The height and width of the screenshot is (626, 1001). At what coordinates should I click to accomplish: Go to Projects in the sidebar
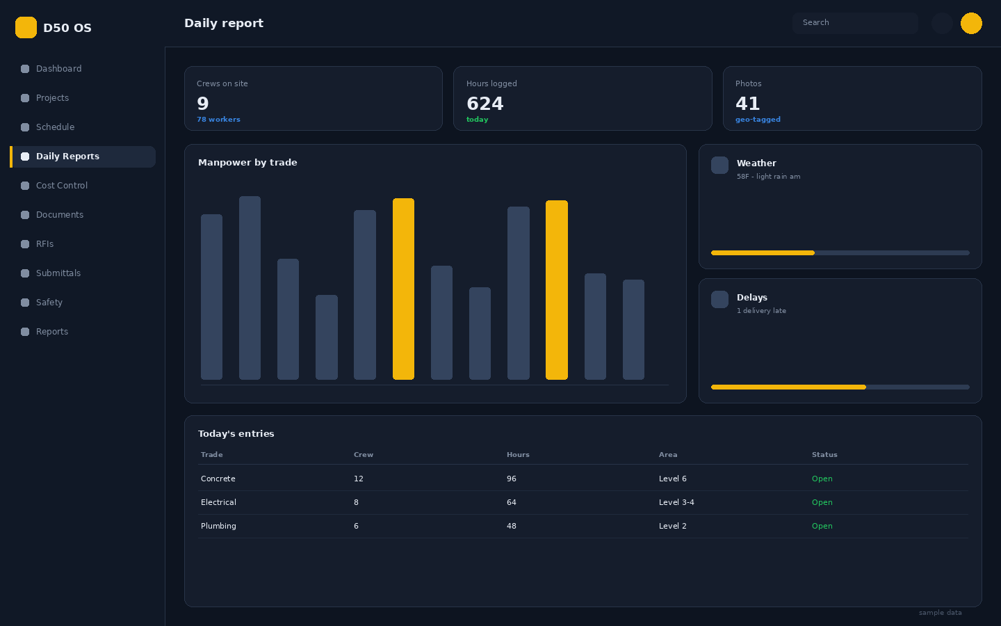pyautogui.click(x=83, y=98)
